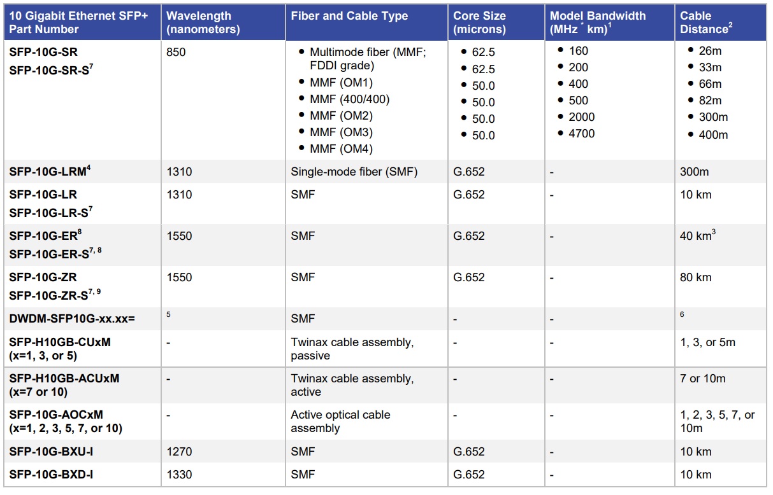The height and width of the screenshot is (495, 773).
Task: Select the 4700 model bandwidth value
Action: (x=582, y=134)
